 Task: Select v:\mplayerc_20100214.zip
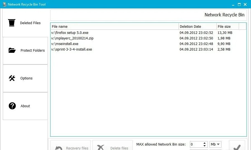[72, 38]
